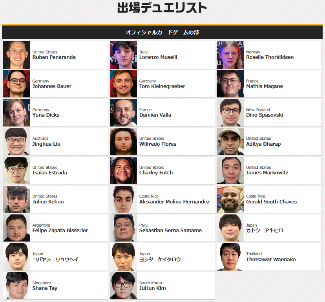Screen dimensions: 325x302
Task: Select Gerald South Chaves' photo
Action: 230,200
